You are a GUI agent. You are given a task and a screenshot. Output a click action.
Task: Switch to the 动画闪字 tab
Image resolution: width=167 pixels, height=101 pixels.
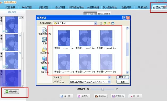tap(126, 7)
